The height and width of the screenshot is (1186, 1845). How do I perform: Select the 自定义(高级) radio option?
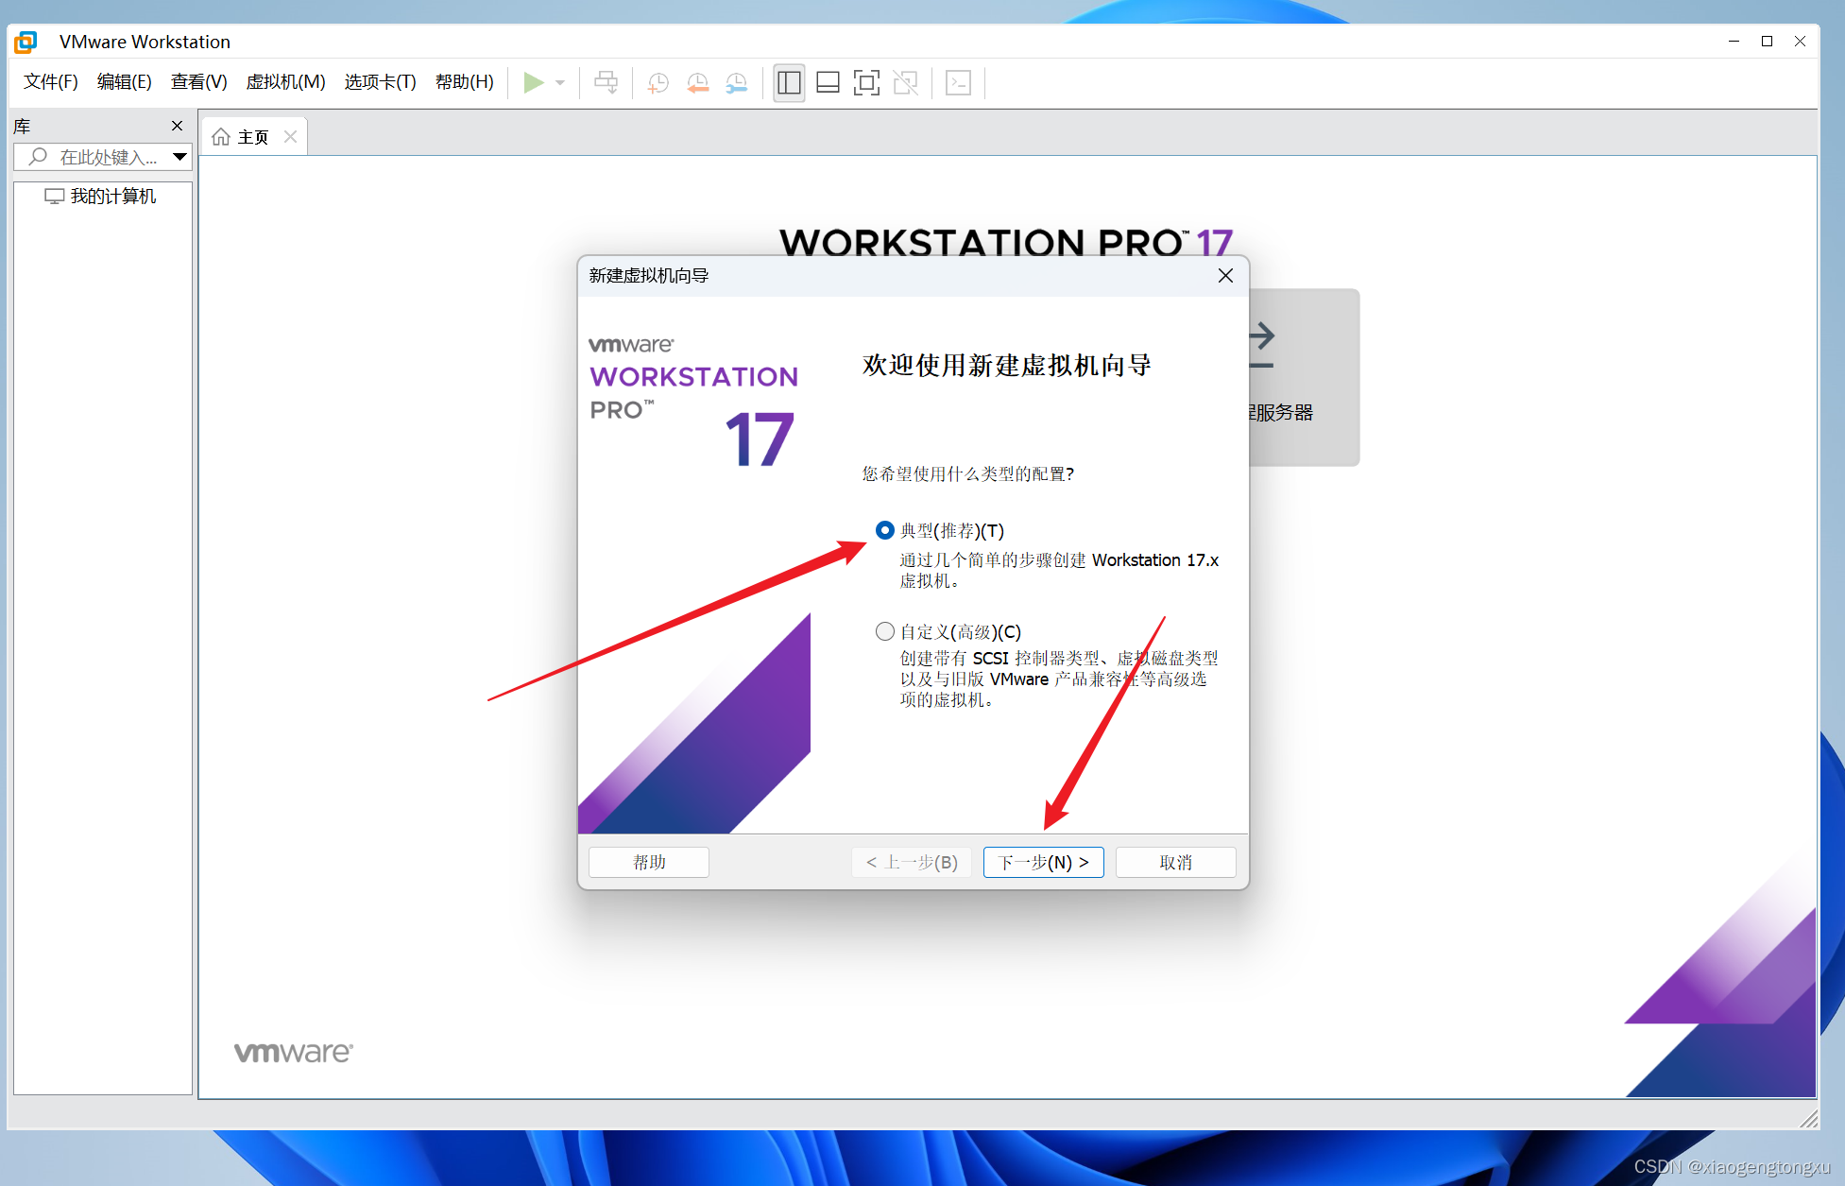(884, 631)
